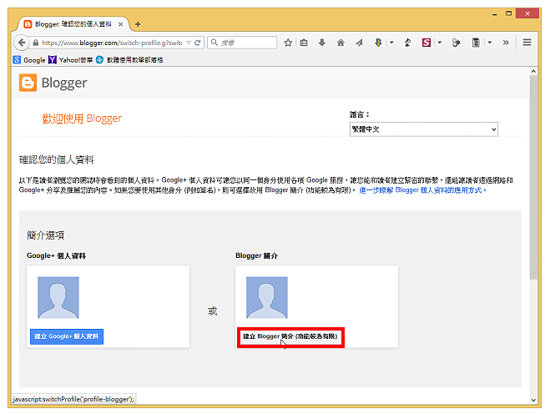Go to the home page icon

(341, 43)
